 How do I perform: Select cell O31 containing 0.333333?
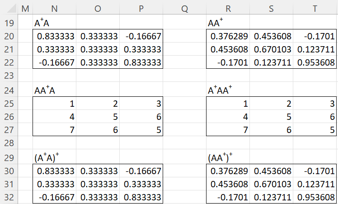pyautogui.click(x=98, y=184)
